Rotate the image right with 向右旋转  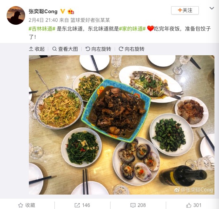click(132, 49)
